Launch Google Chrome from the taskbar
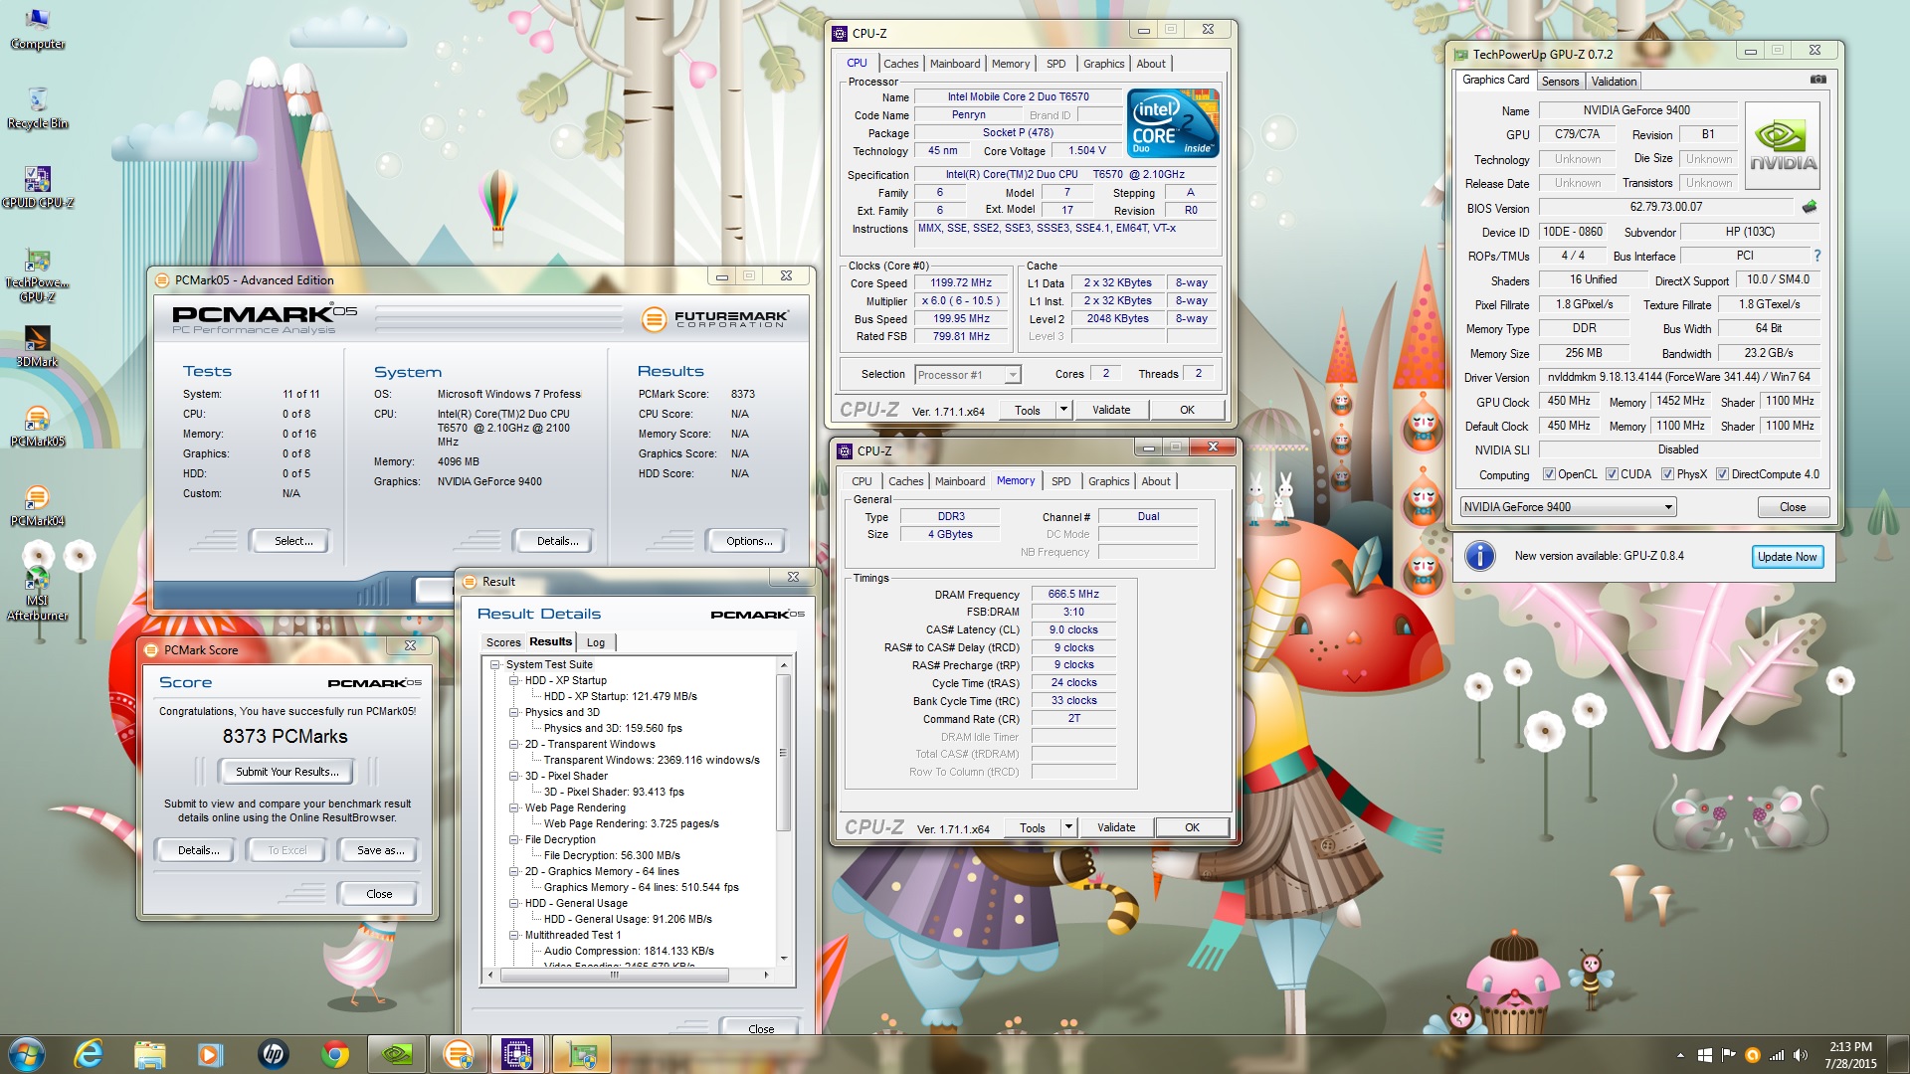Image resolution: width=1910 pixels, height=1074 pixels. (x=334, y=1054)
